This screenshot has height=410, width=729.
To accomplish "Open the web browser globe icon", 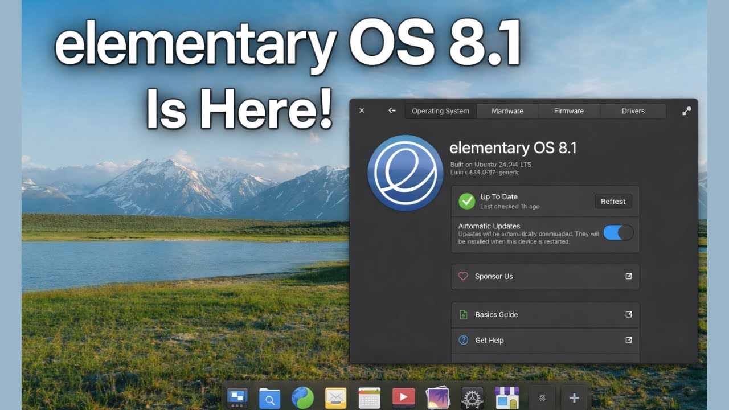I will [302, 397].
